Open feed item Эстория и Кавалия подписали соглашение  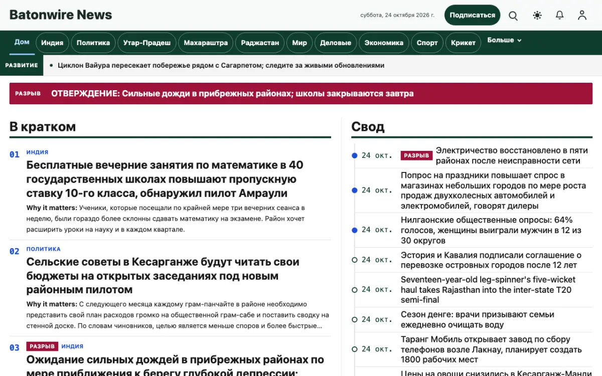click(491, 260)
